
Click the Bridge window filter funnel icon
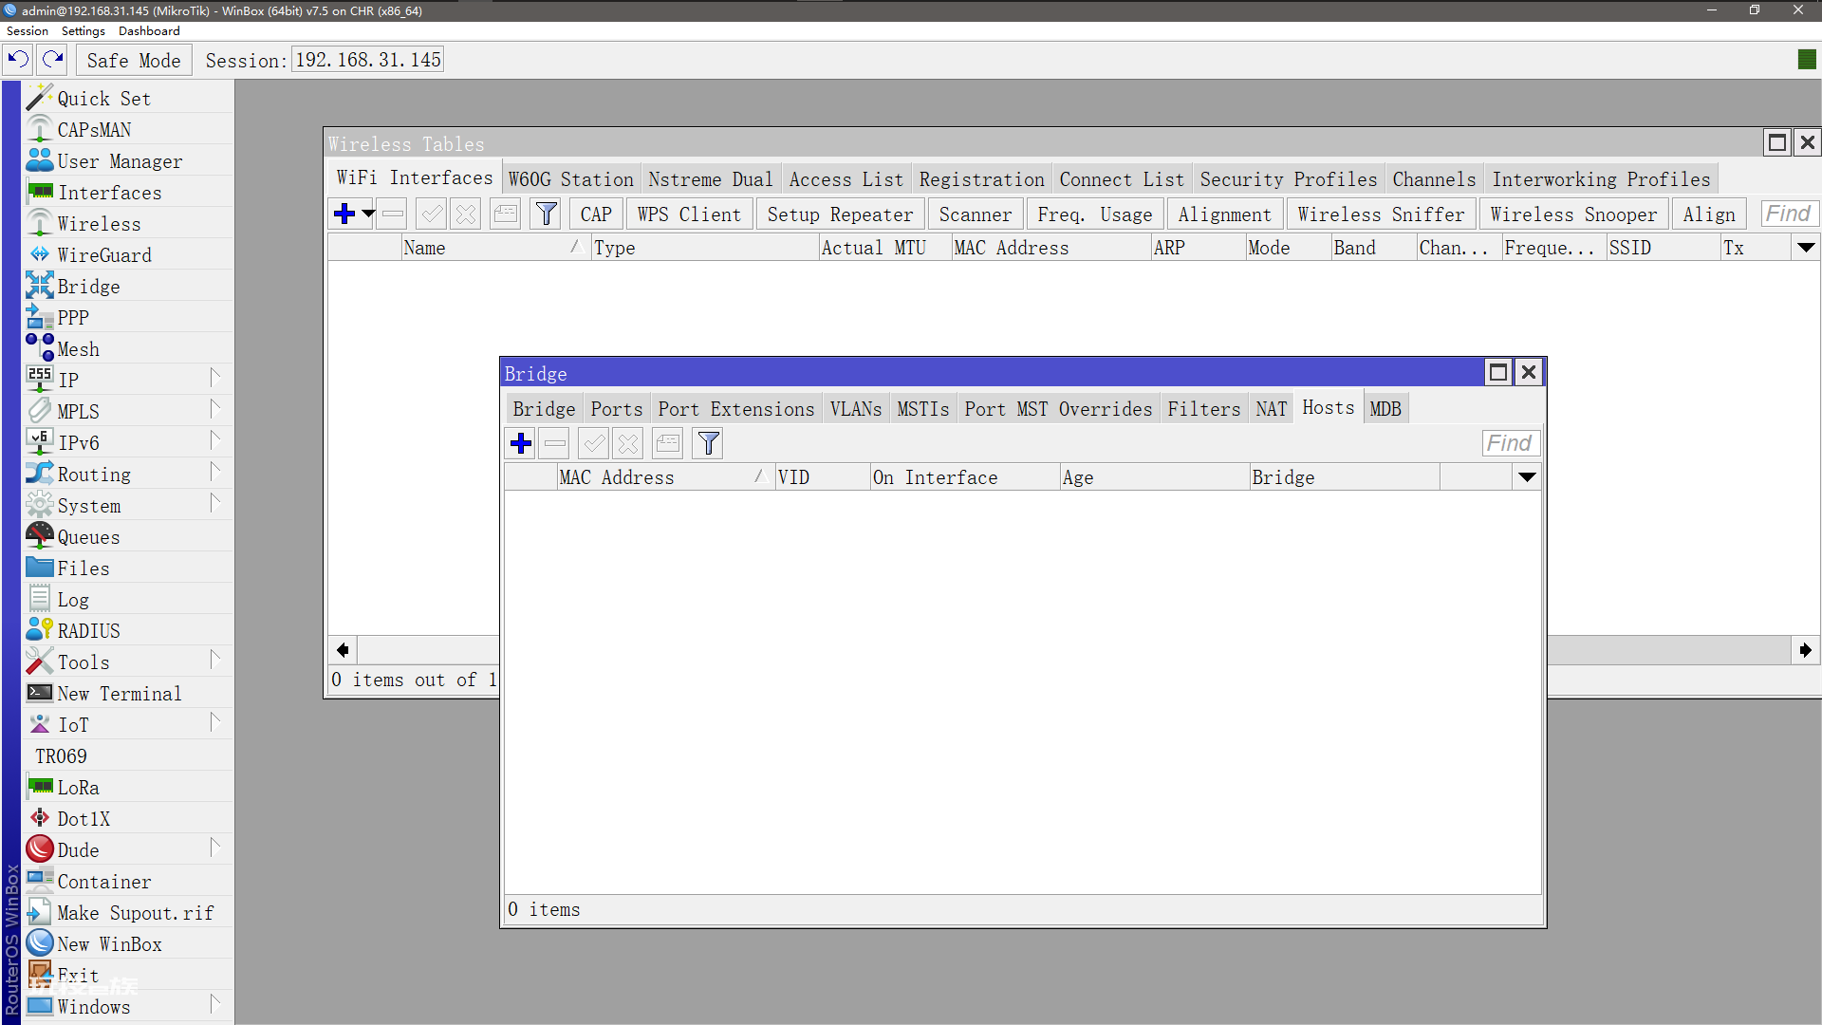coord(708,443)
